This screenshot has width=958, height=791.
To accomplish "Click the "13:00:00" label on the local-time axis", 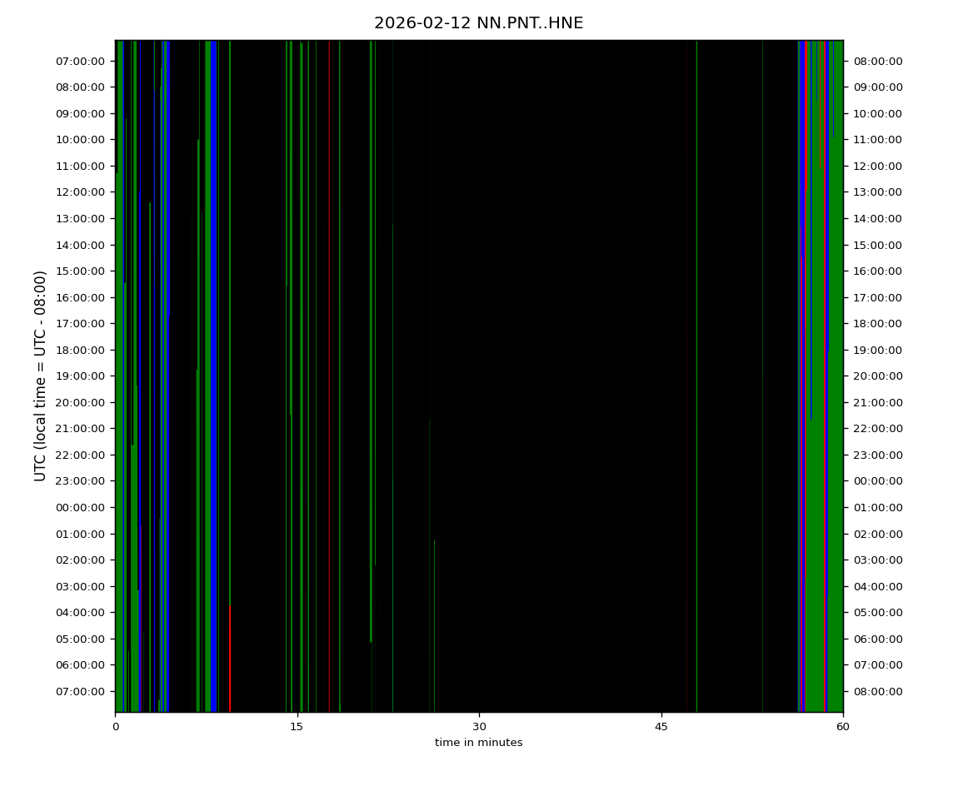I will click(877, 192).
